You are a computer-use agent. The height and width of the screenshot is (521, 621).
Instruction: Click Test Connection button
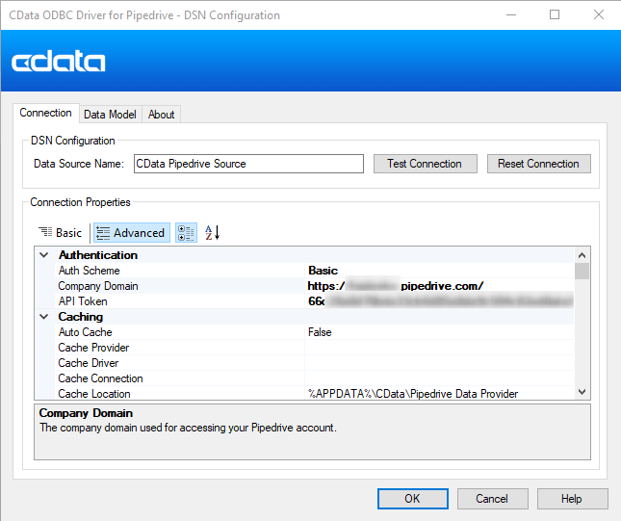[x=425, y=164]
